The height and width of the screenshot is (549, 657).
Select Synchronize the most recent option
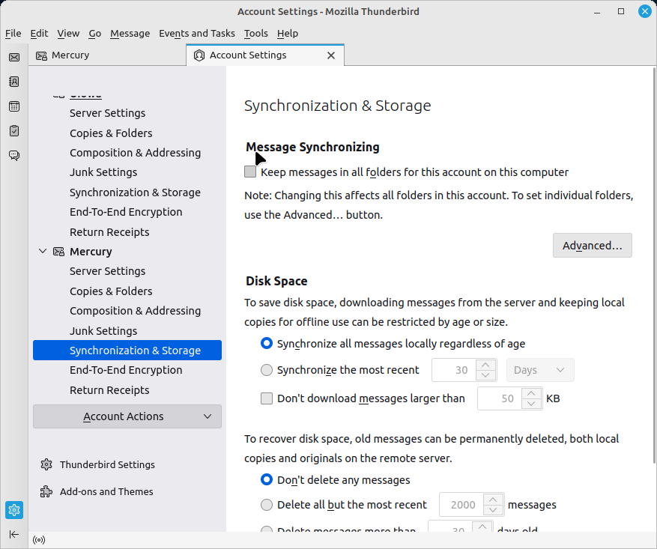(x=267, y=370)
